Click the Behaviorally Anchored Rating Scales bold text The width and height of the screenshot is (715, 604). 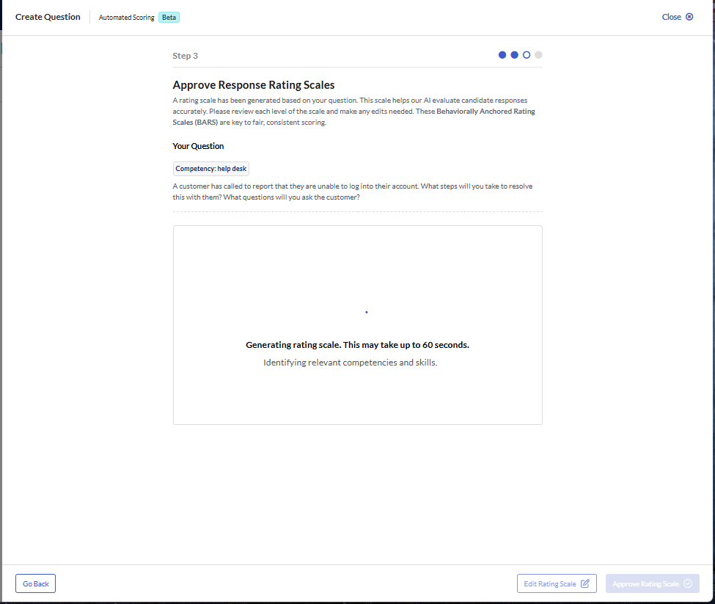click(x=354, y=117)
